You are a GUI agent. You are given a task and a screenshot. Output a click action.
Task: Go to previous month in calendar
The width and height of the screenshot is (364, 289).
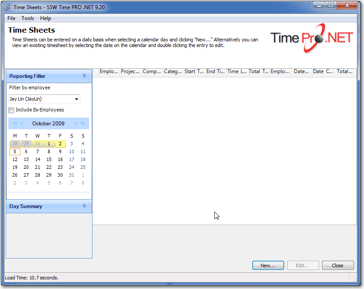pos(22,124)
